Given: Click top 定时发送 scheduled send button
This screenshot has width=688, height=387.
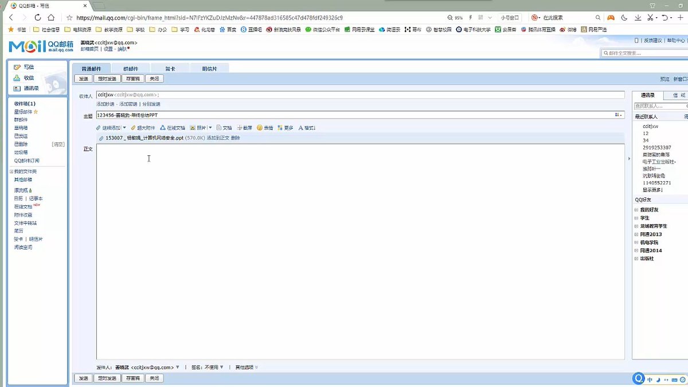Looking at the screenshot, I should [107, 79].
